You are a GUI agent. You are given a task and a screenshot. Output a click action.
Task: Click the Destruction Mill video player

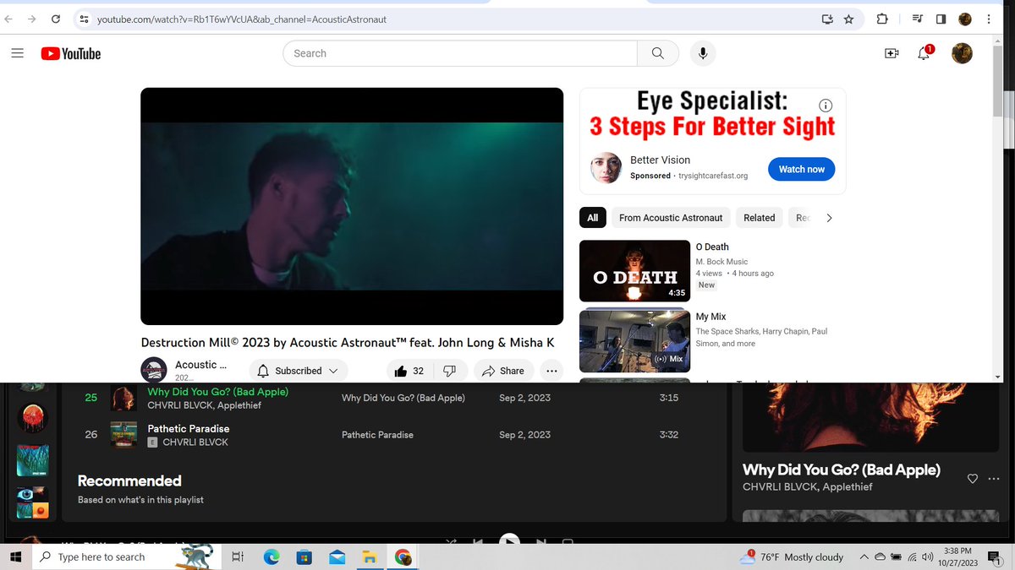(x=352, y=206)
